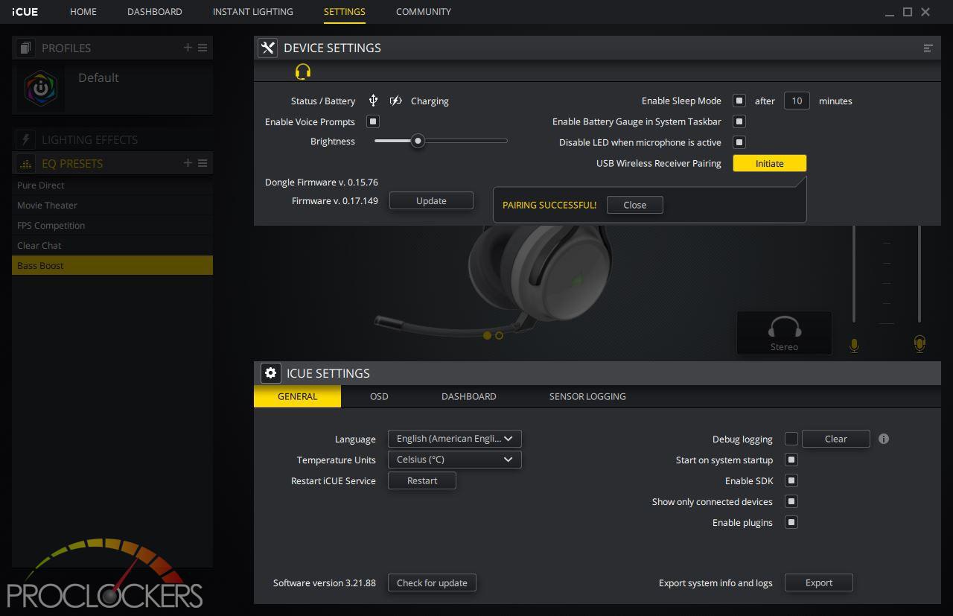Click the iCUE Settings gear icon
This screenshot has height=616, width=953.
[271, 373]
